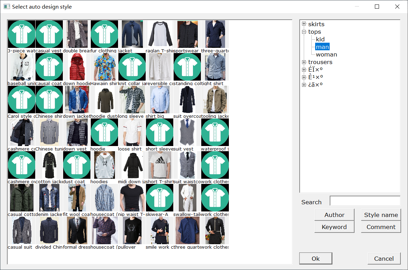Image resolution: width=408 pixels, height=270 pixels.
Task: Select the Chinese shirt placeholder icon
Action: pos(49,100)
